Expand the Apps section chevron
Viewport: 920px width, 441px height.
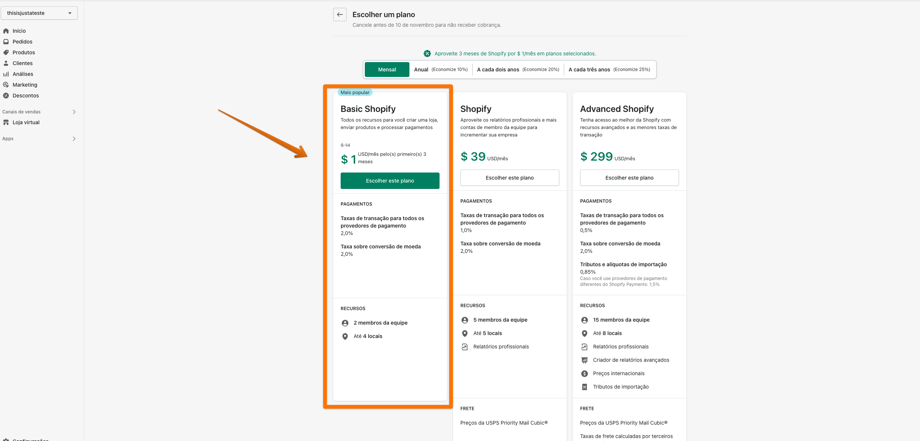74,139
